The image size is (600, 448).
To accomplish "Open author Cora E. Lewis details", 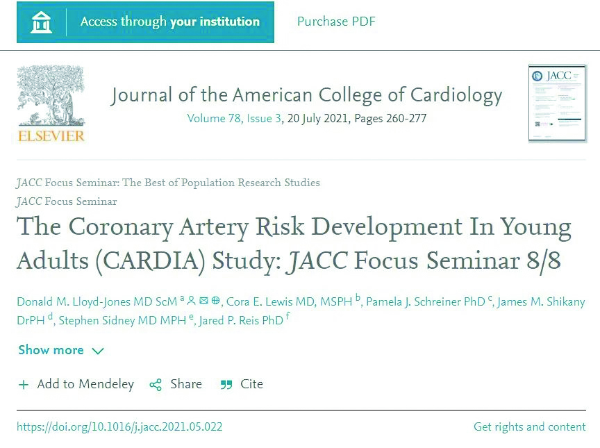I will point(290,302).
